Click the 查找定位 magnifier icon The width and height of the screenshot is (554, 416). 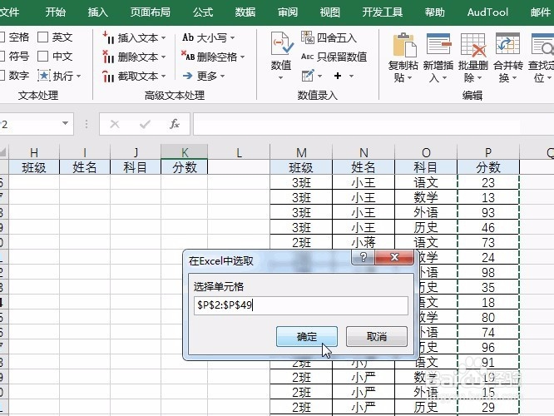pyautogui.click(x=542, y=45)
